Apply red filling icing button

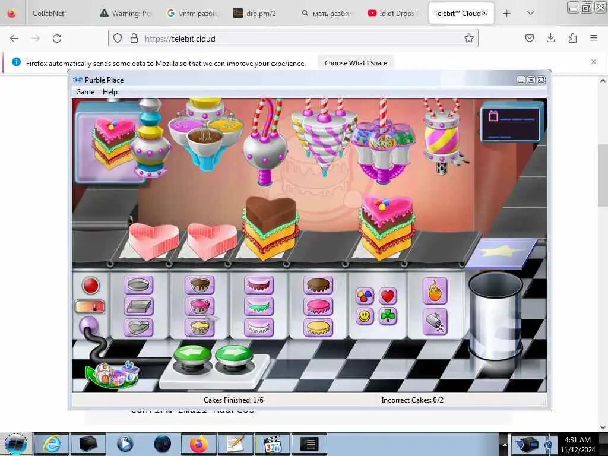[x=259, y=286]
